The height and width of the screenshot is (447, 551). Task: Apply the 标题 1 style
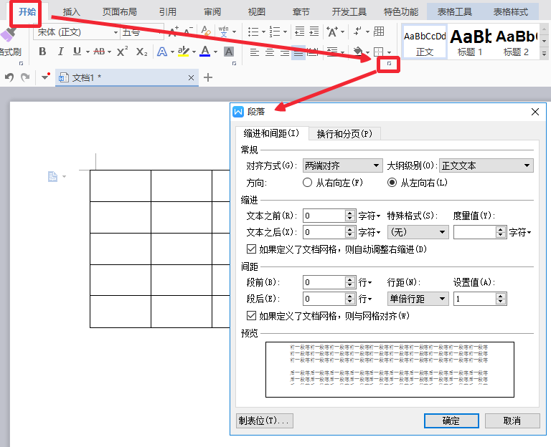tap(470, 42)
